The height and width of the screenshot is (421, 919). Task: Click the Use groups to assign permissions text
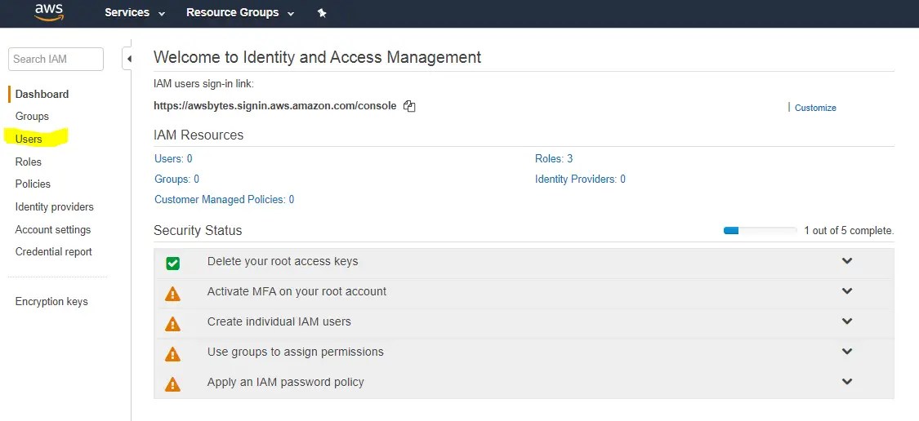point(296,352)
